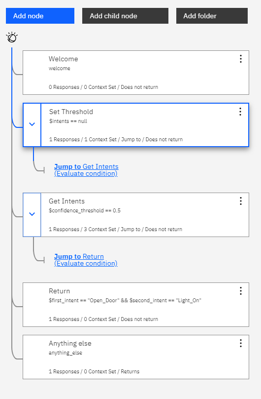Screen dimensions: 261x399
Task: Click the $confidence_threshold == 0.5 condition text
Action: click(x=85, y=210)
